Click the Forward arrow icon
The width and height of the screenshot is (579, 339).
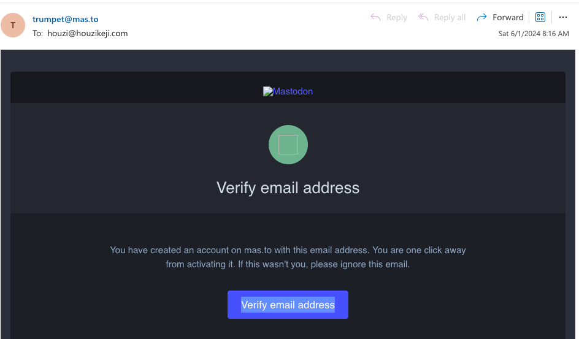click(481, 17)
